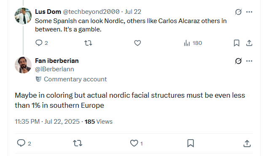View analytics showing 180 views

pos(193,43)
